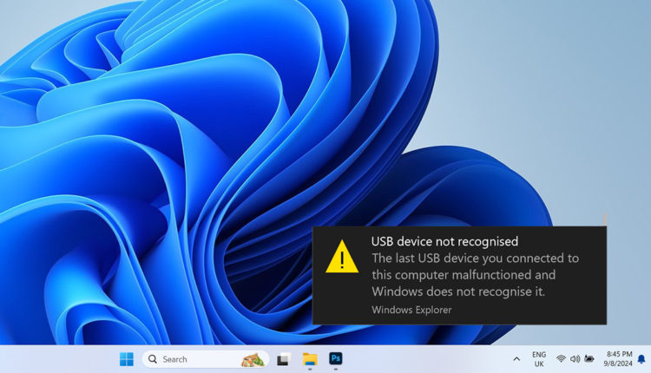Click the taskbar Search box
The width and height of the screenshot is (651, 373).
(205, 359)
